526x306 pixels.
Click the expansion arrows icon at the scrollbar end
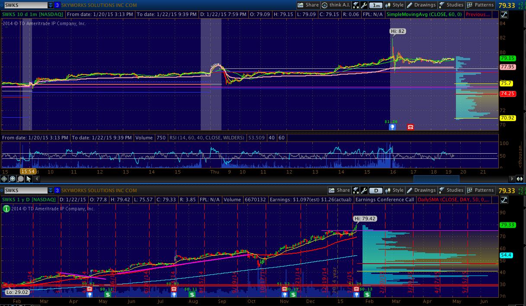pyautogui.click(x=520, y=178)
